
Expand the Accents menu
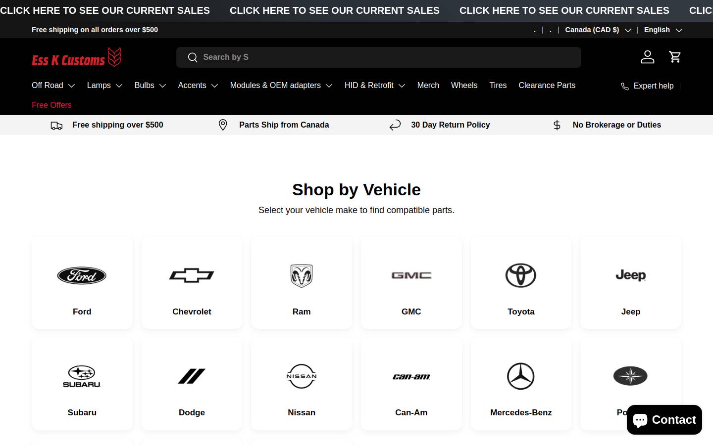198,86
